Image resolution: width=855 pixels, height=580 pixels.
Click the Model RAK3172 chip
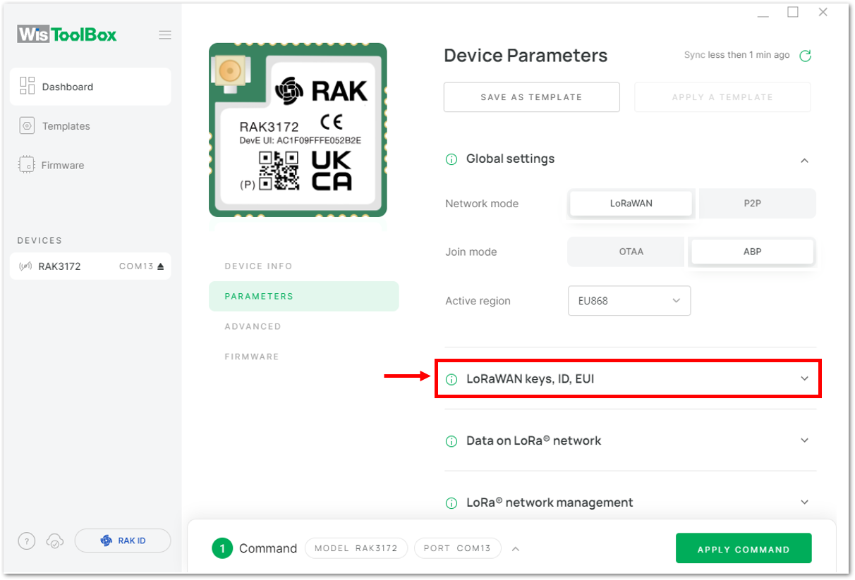coord(356,548)
